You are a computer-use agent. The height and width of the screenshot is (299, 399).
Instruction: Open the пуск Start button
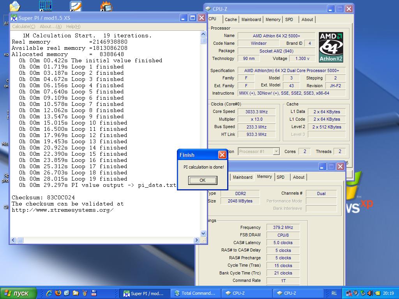pyautogui.click(x=18, y=293)
